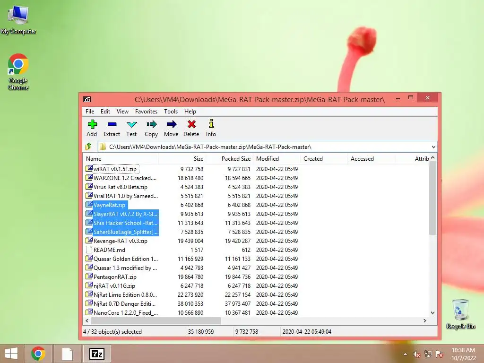The width and height of the screenshot is (484, 363).
Task: Click the horizontal scrollbar thumb
Action: tap(156, 321)
